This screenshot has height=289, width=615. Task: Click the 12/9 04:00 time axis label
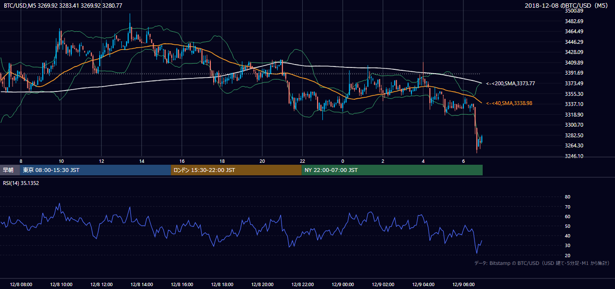pyautogui.click(x=423, y=285)
